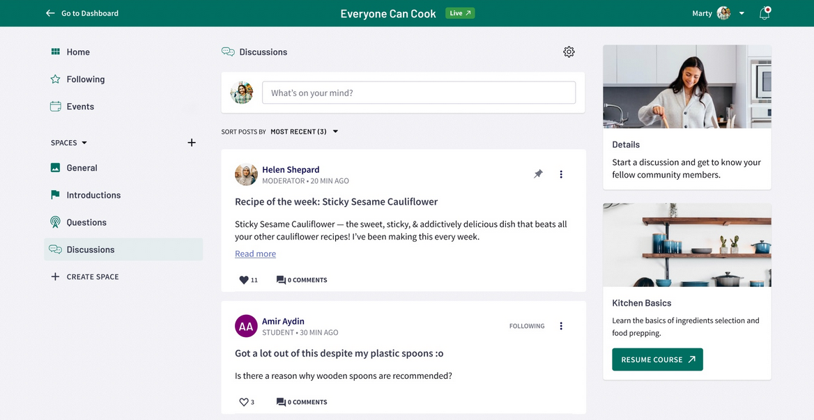Collapse the SPACES section chevron

83,142
